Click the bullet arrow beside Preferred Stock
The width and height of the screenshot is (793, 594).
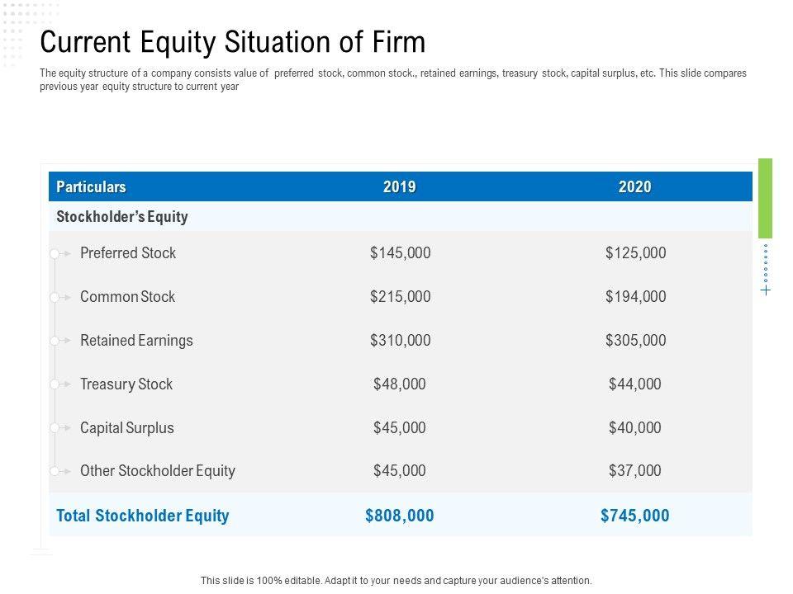(61, 254)
